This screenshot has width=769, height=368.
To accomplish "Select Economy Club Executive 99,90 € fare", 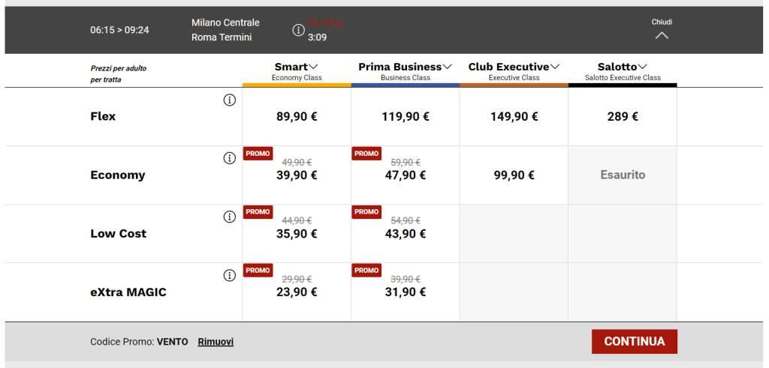I will click(x=514, y=175).
